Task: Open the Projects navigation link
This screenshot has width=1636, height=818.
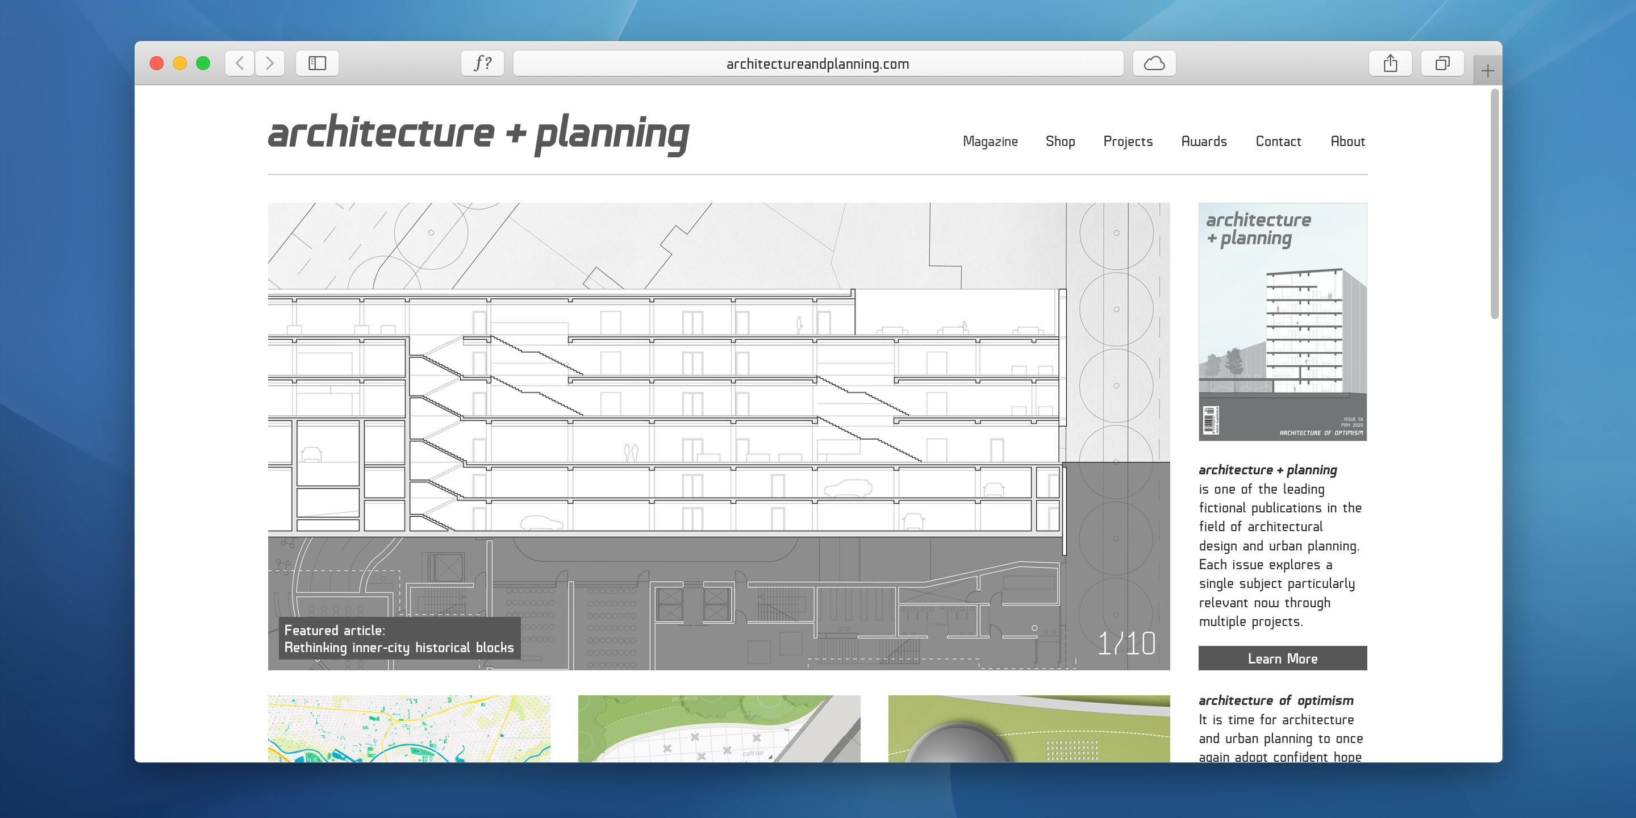Action: pyautogui.click(x=1128, y=141)
